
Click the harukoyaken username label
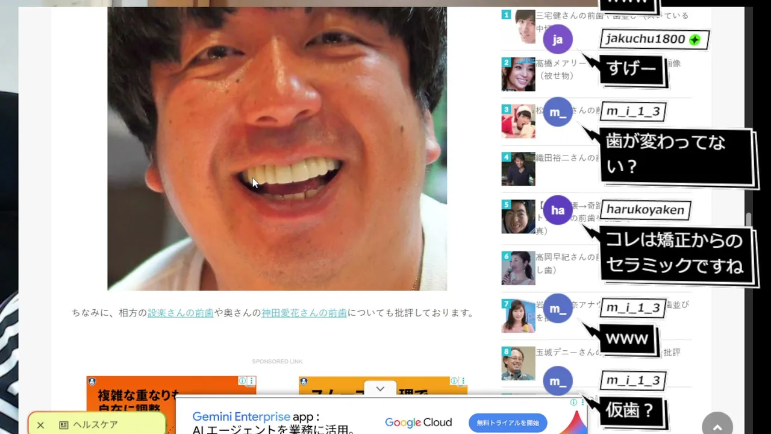click(x=645, y=210)
